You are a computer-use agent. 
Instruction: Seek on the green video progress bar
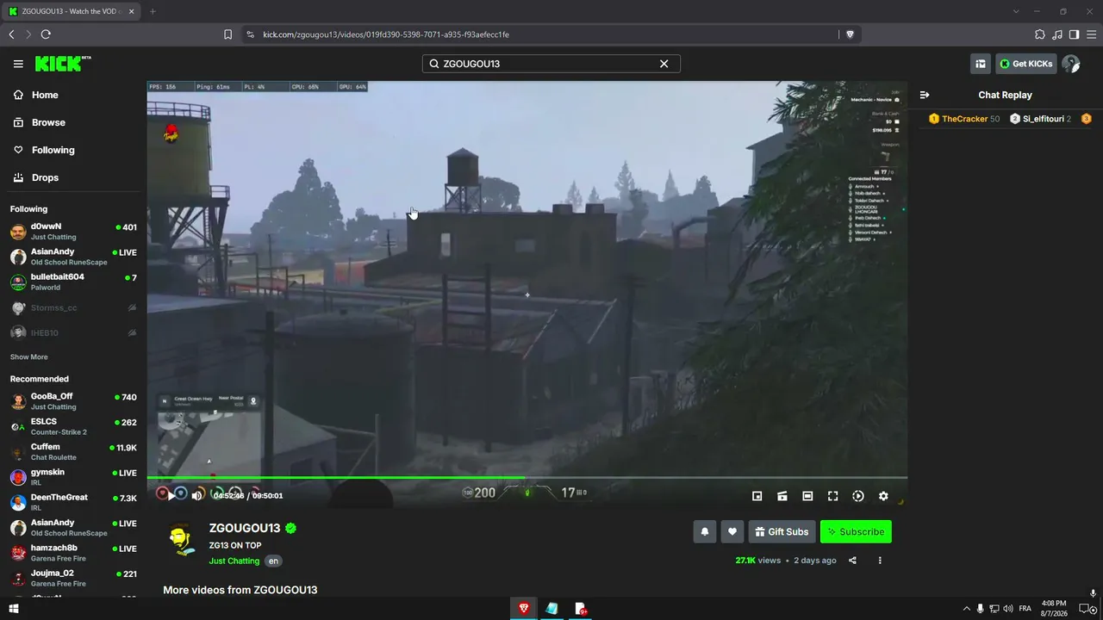tap(527, 477)
